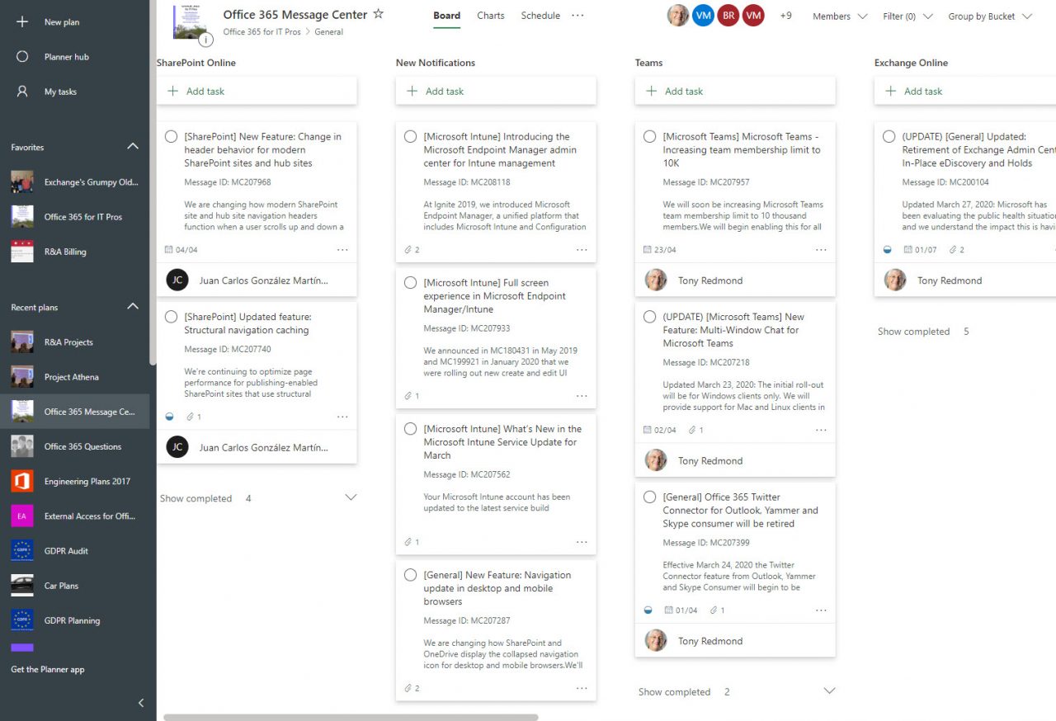This screenshot has height=721, width=1056.
Task: Mark team membership limit task complete
Action: tap(649, 136)
